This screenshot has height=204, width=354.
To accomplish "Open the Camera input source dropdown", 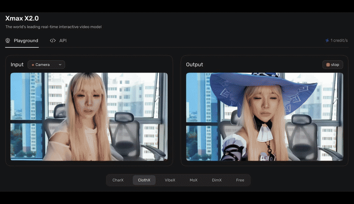I will pos(46,65).
